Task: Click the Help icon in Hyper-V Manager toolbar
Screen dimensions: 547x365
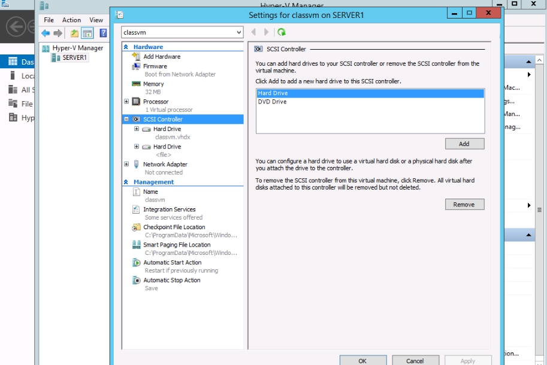Action: [x=103, y=33]
